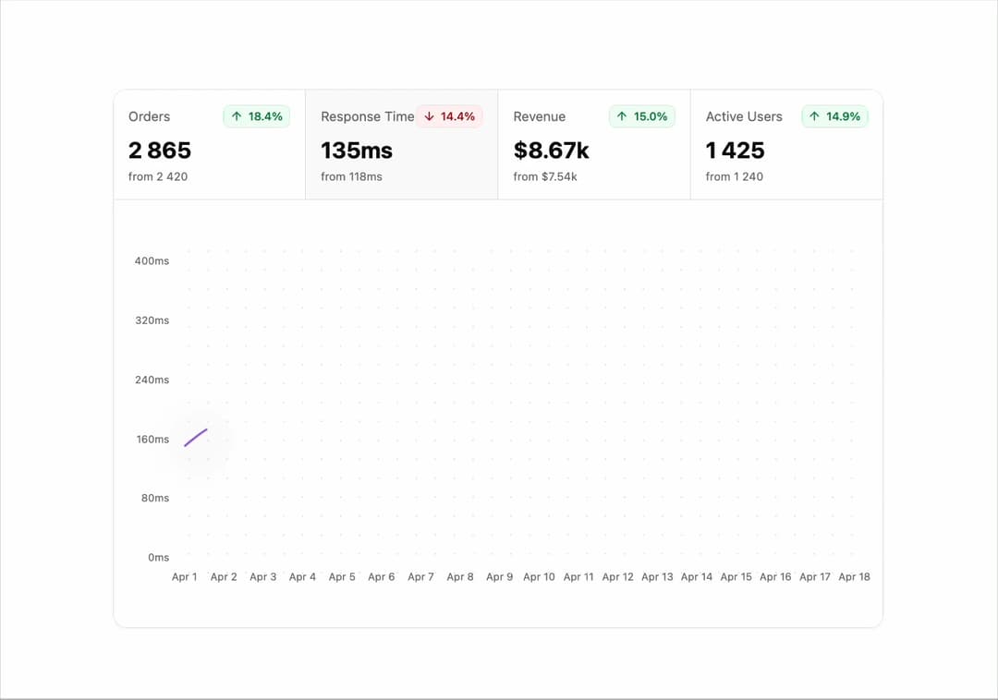Click the Active Users up arrow icon
This screenshot has height=700, width=998.
point(814,116)
